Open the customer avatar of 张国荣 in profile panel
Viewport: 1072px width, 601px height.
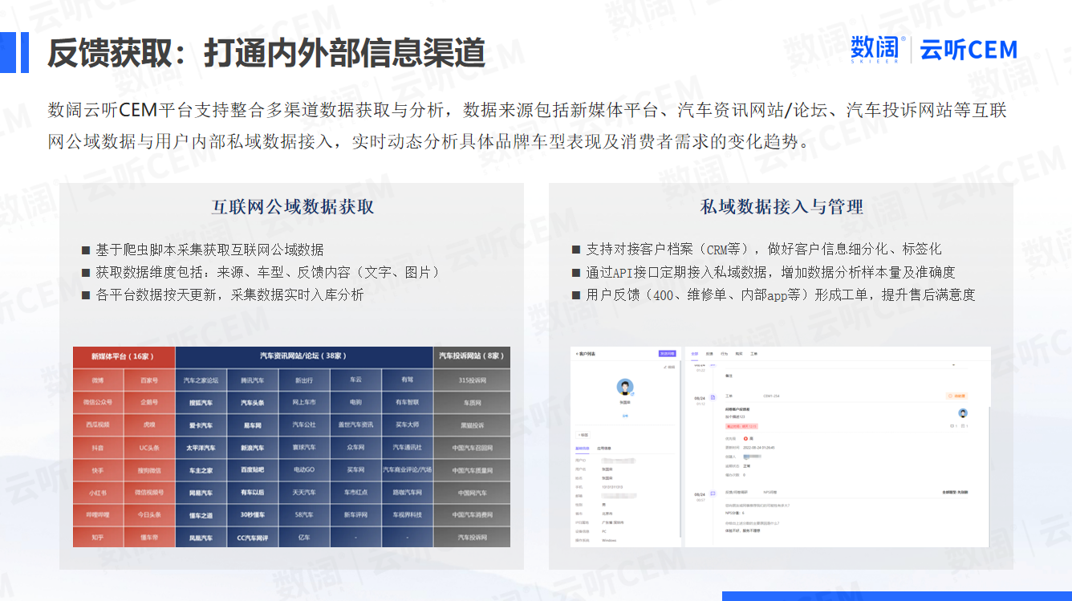(x=625, y=387)
